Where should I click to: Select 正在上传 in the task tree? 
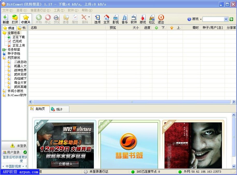coord(19,45)
